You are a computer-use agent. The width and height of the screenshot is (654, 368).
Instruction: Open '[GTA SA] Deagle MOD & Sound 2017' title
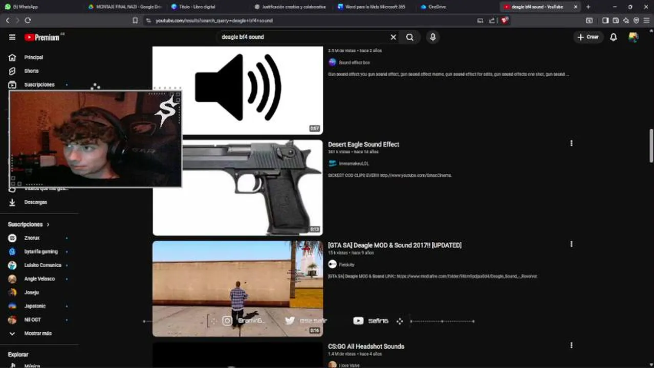point(395,245)
